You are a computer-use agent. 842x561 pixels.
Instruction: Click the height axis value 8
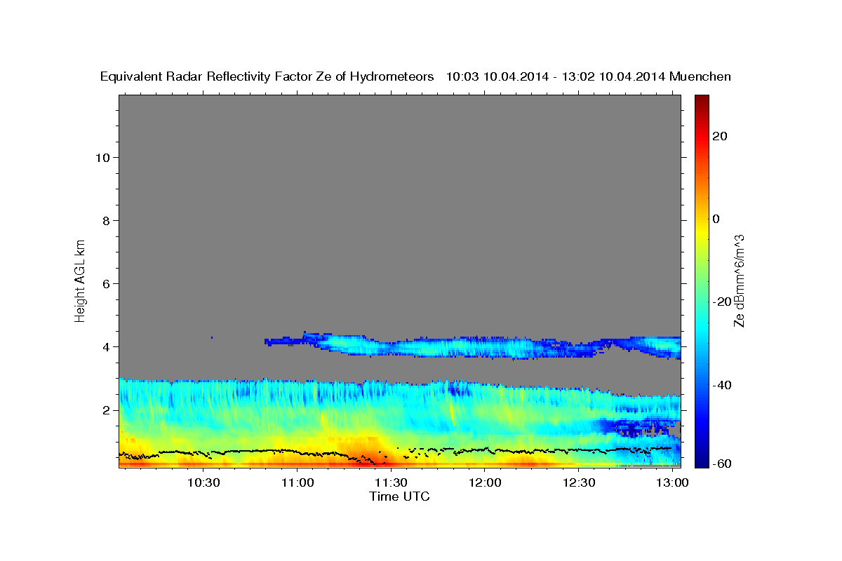(x=107, y=220)
